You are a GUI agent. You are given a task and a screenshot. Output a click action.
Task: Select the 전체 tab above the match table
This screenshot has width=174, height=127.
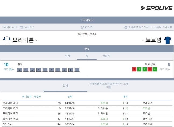(x=65, y=86)
